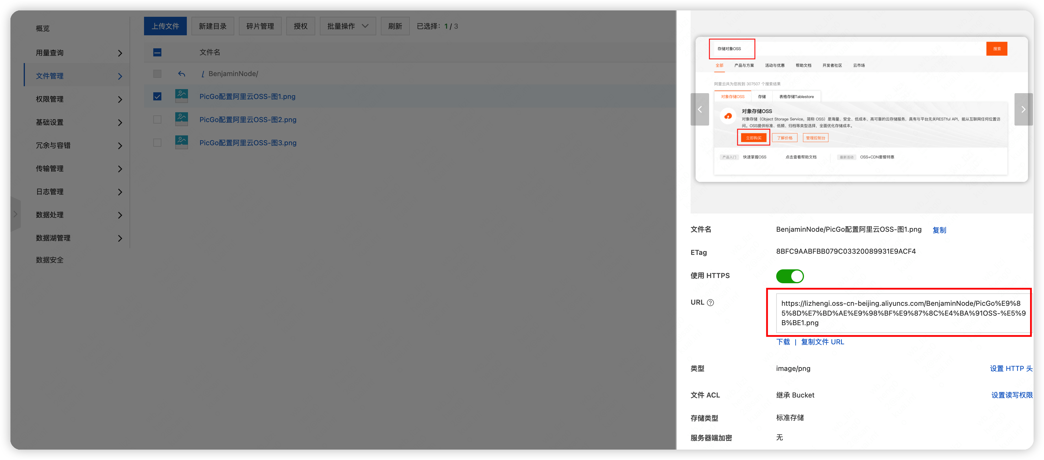Click image file icon for PicGo图2.png

click(181, 119)
